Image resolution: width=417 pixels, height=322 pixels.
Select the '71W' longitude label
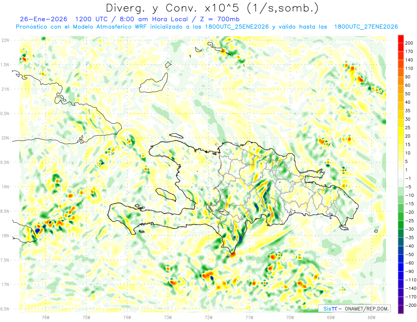249,317
